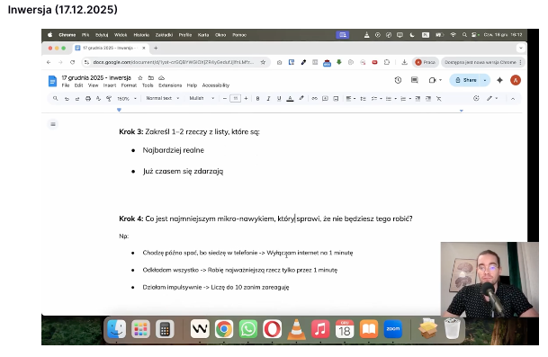548x357 pixels.
Task: Open version history clock icon
Action: (398, 80)
